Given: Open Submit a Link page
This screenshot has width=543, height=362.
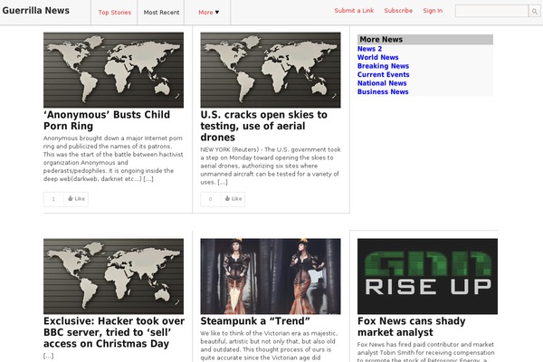Looking at the screenshot, I should tap(354, 11).
